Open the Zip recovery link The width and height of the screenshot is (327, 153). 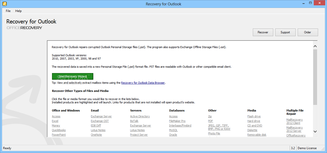(x=210, y=116)
